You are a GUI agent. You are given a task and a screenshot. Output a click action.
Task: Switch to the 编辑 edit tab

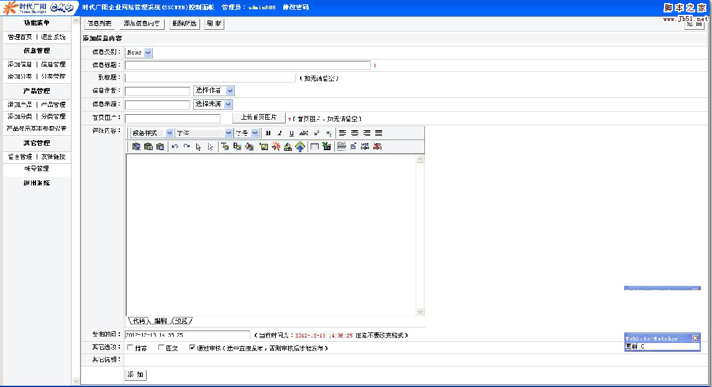coord(160,321)
